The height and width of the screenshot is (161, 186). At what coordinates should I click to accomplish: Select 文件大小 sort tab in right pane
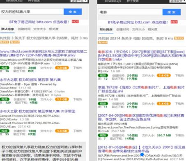coord(138,29)
